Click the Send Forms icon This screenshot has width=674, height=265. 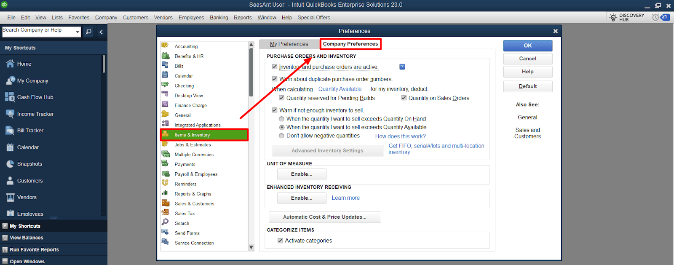click(165, 232)
